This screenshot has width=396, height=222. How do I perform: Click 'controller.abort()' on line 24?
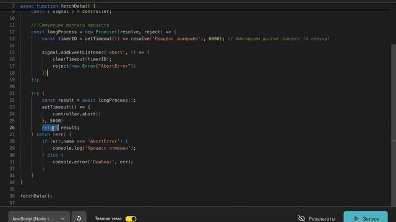click(x=77, y=113)
